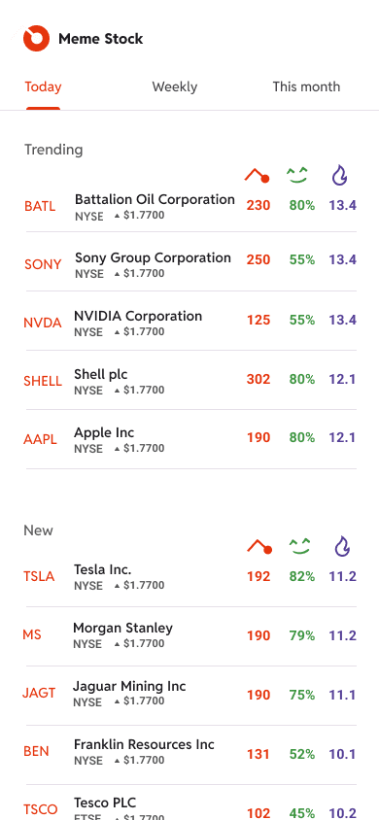Click the Trending smiley sentiment icon
The height and width of the screenshot is (820, 379).
coord(298,176)
